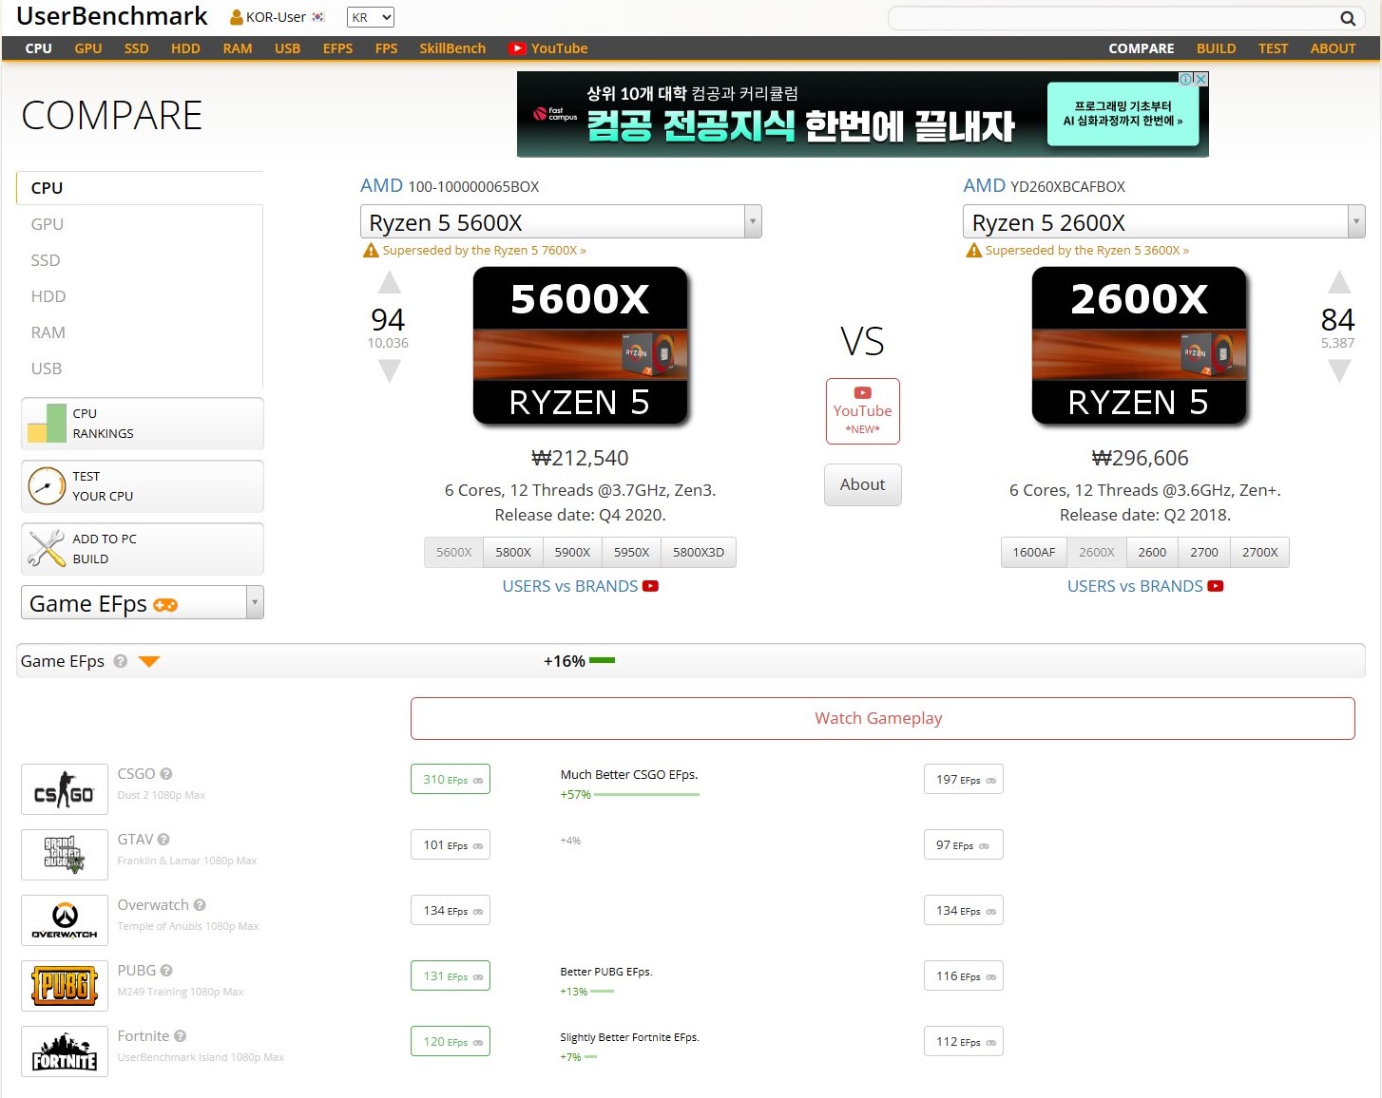
Task: Click the Ryzen 5 5600X product image
Action: click(x=581, y=346)
